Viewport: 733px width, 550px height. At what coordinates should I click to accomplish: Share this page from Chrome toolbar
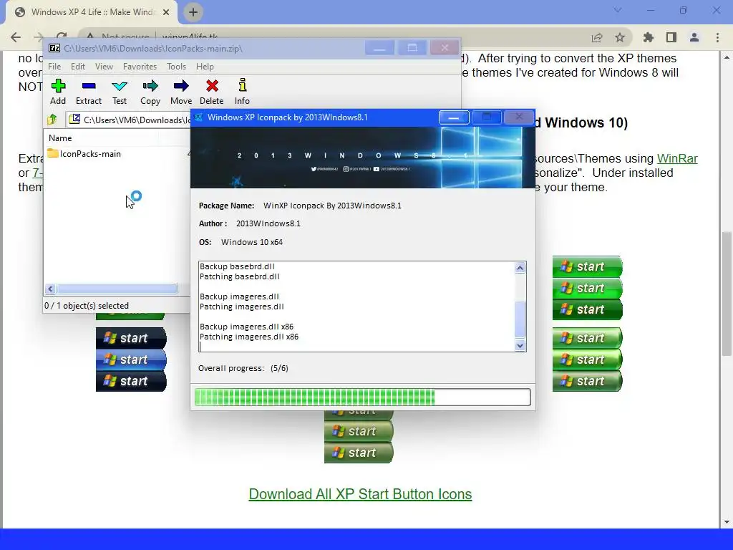(597, 37)
